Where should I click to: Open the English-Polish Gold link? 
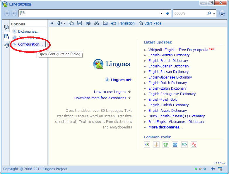163,99
